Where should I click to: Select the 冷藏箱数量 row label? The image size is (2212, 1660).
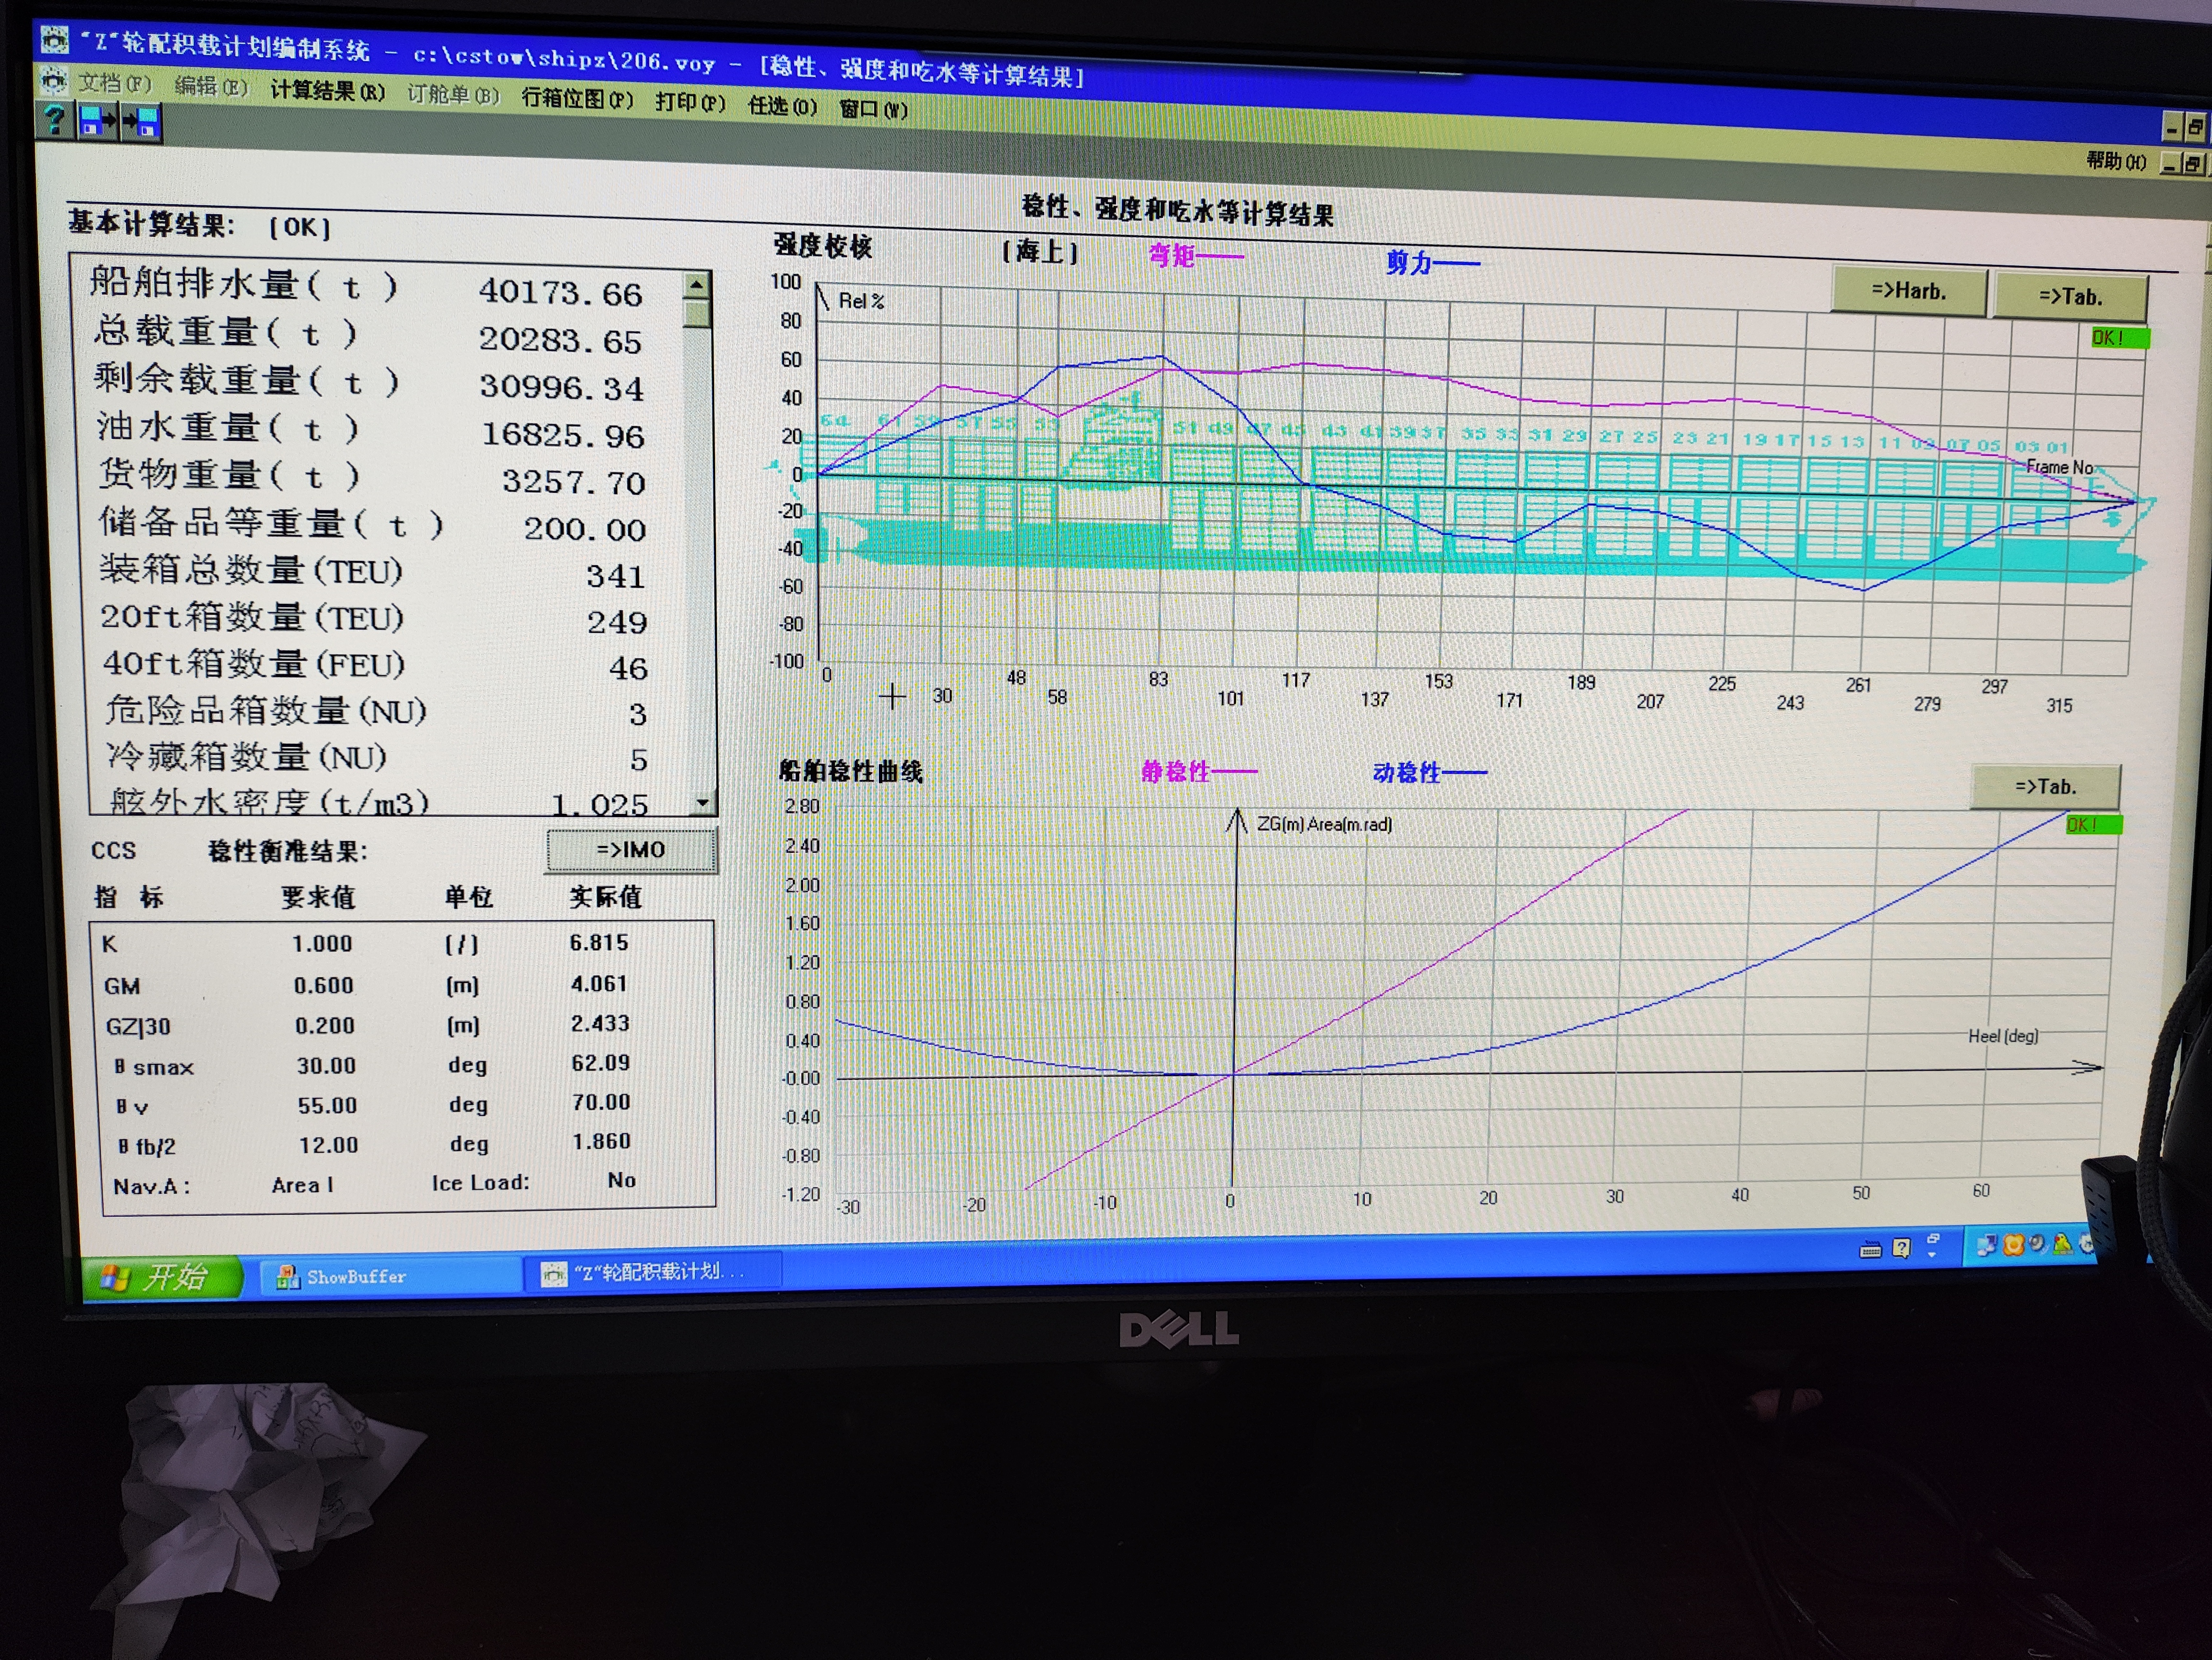click(247, 756)
